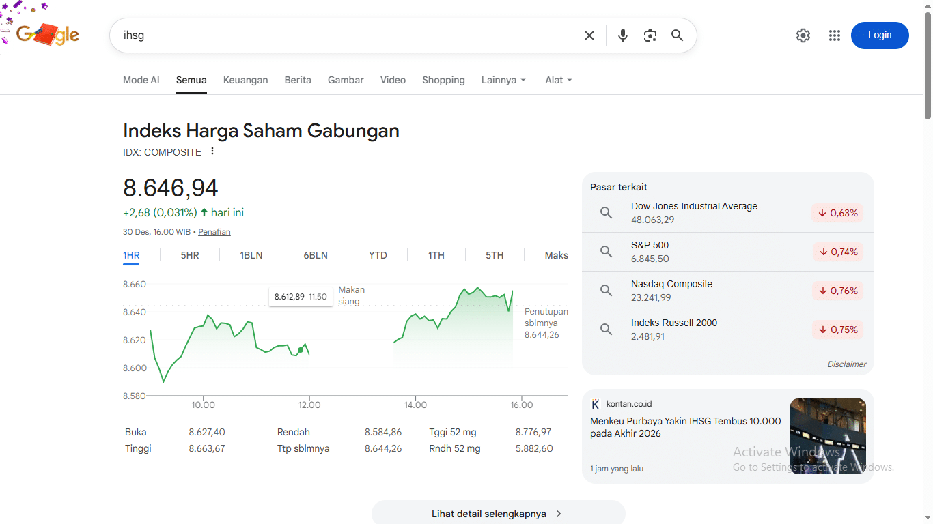Click the Rndh 52 mg value 5.882,60

point(534,448)
